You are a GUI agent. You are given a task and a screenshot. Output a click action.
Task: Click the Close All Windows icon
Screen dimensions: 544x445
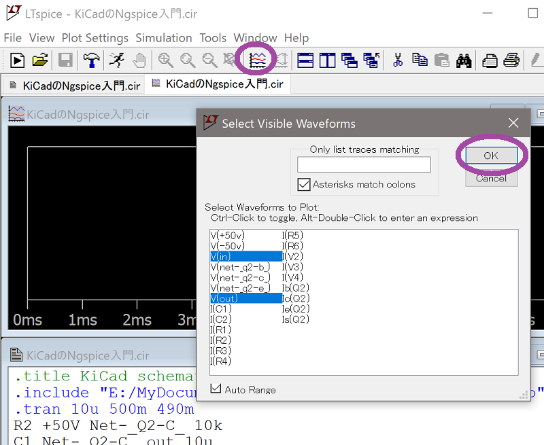click(371, 60)
